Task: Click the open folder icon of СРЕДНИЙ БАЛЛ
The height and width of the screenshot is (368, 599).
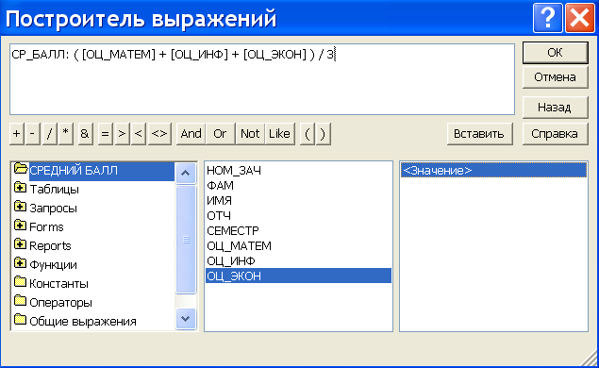Action: [x=20, y=168]
